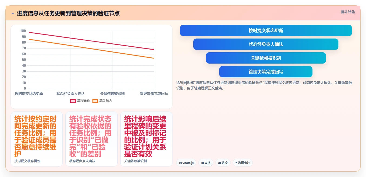The image size is (366, 177).
Task: Select the 管理决策完成回写 funnel bar
Action: click(x=266, y=72)
